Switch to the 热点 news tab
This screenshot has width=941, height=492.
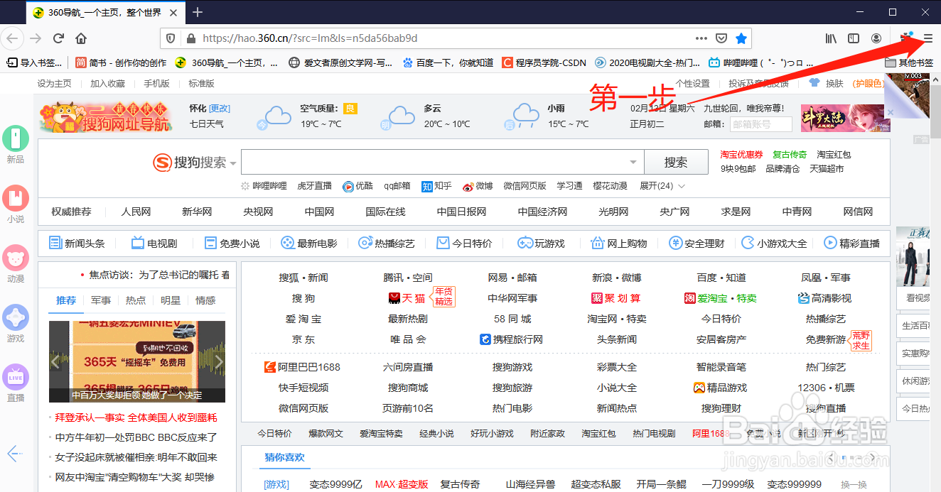tap(136, 300)
